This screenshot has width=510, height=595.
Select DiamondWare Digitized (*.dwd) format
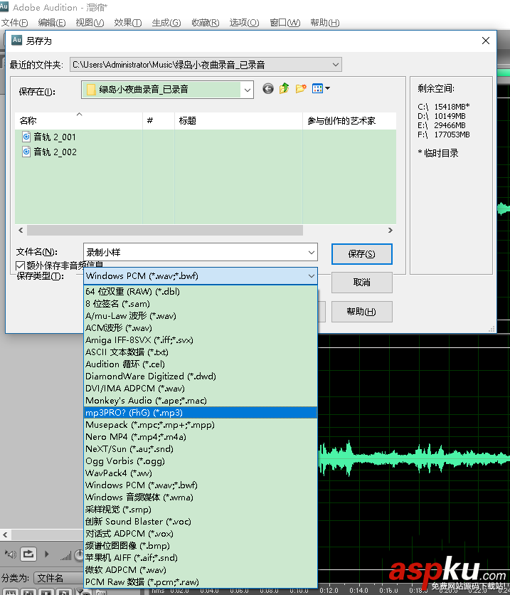pos(200,377)
